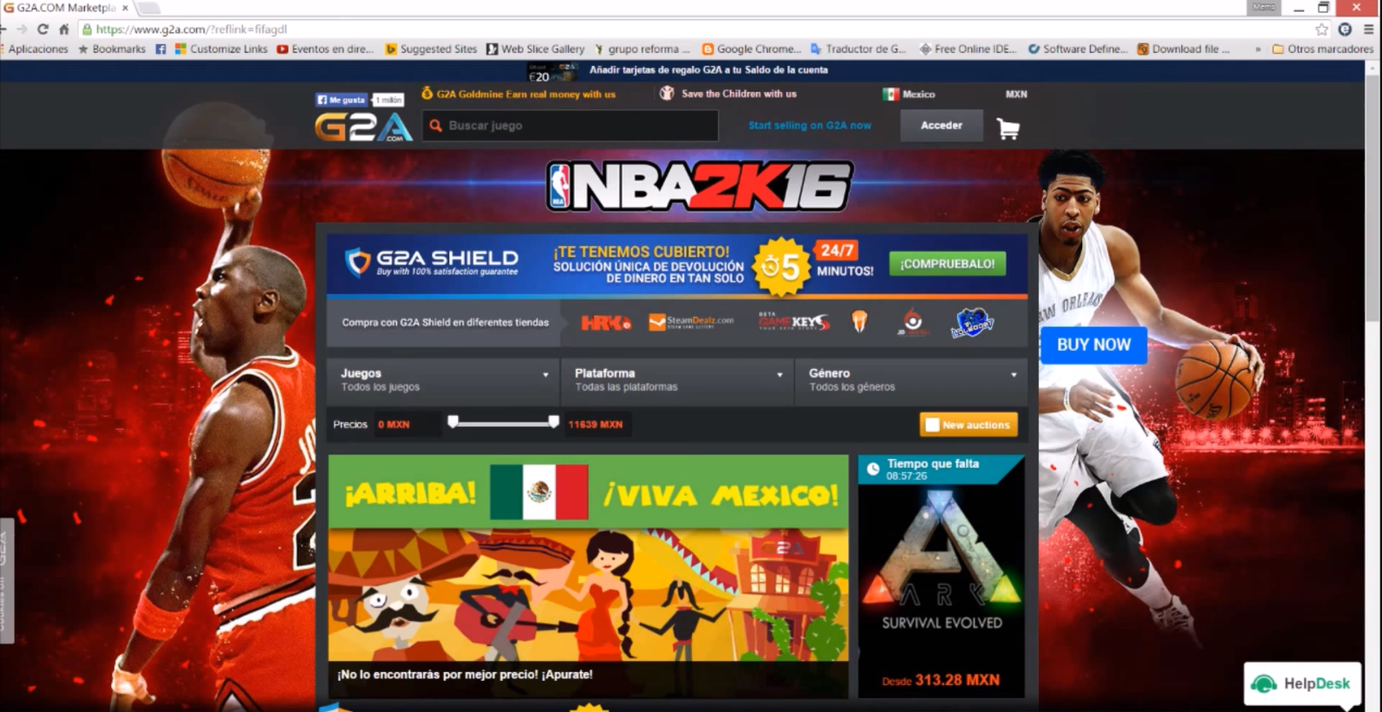Click the Buscar juego search field
Image resolution: width=1382 pixels, height=712 pixels.
click(x=570, y=126)
